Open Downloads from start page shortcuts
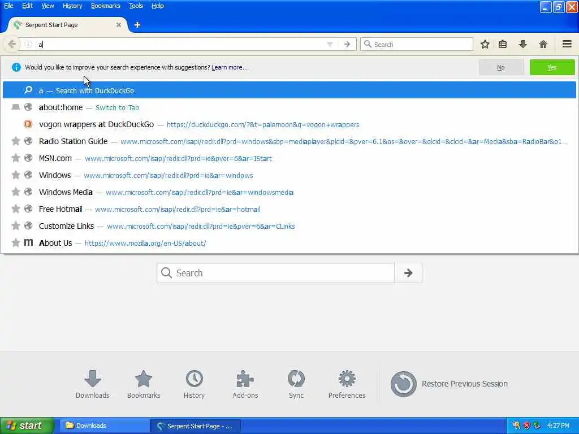Image resolution: width=579 pixels, height=434 pixels. coord(92,384)
